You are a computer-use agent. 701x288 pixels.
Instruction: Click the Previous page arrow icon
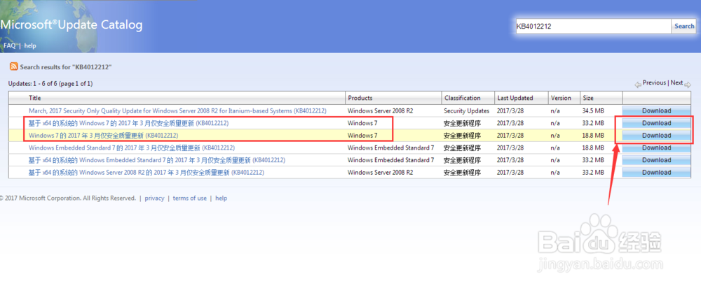pos(637,85)
